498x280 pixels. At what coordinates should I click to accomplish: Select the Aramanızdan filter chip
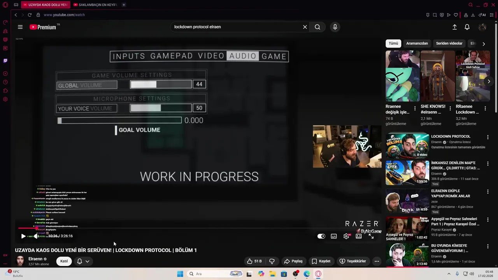coord(417,43)
